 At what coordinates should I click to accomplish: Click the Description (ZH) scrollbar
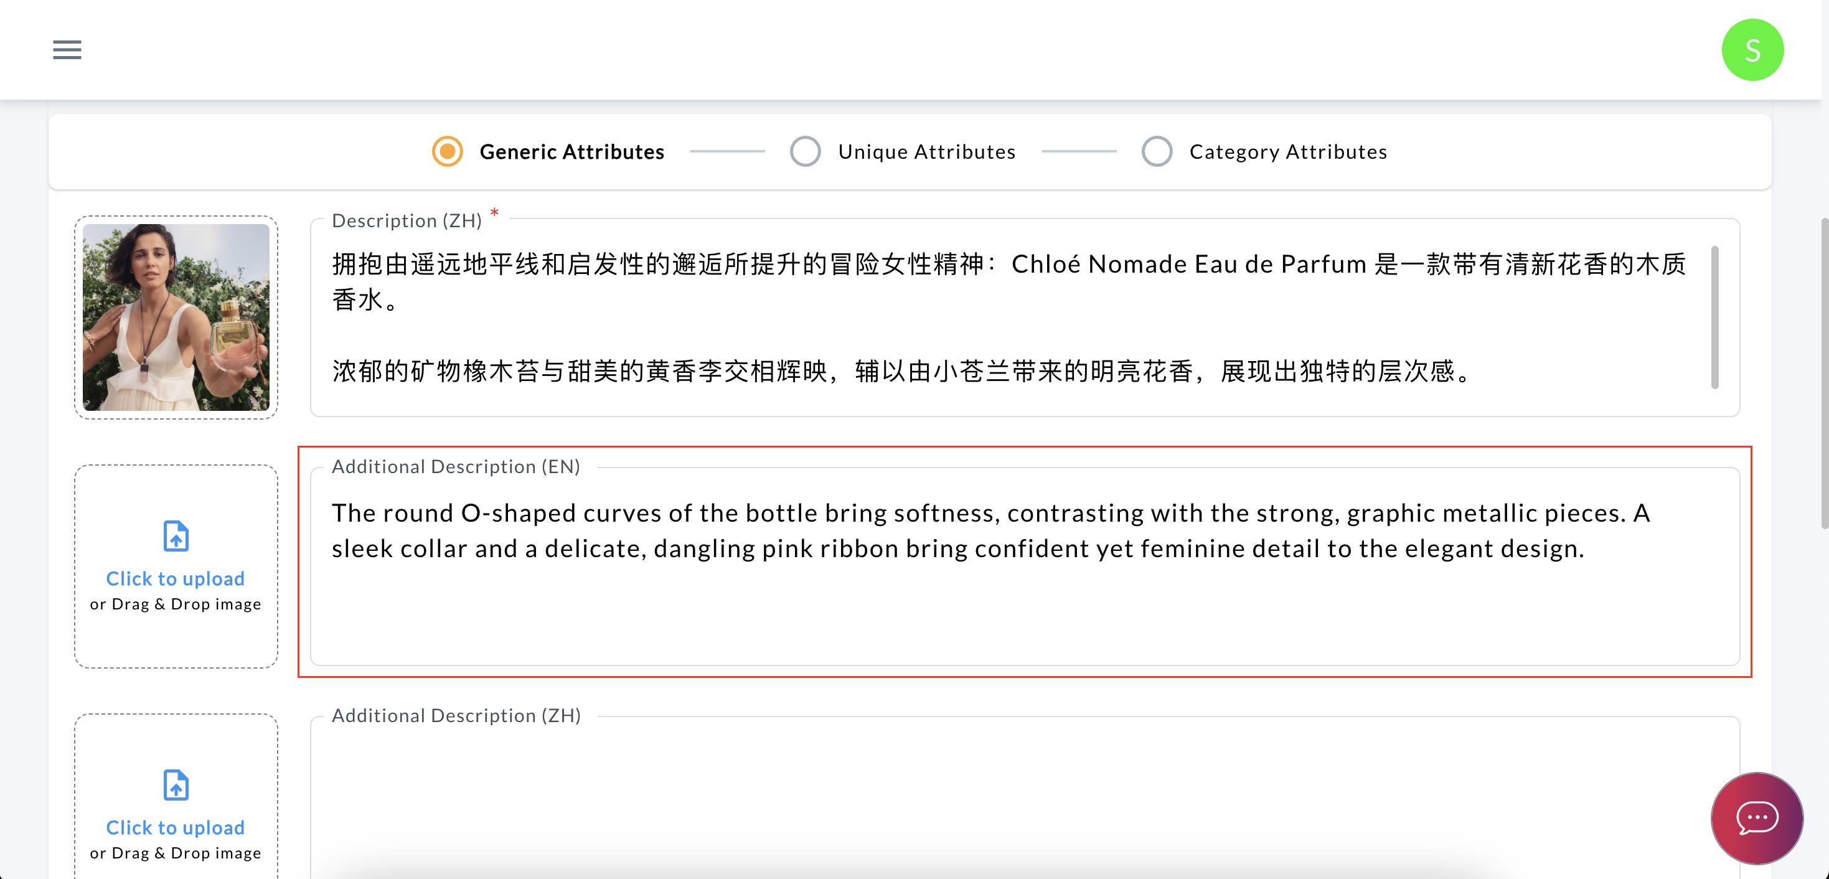point(1714,317)
